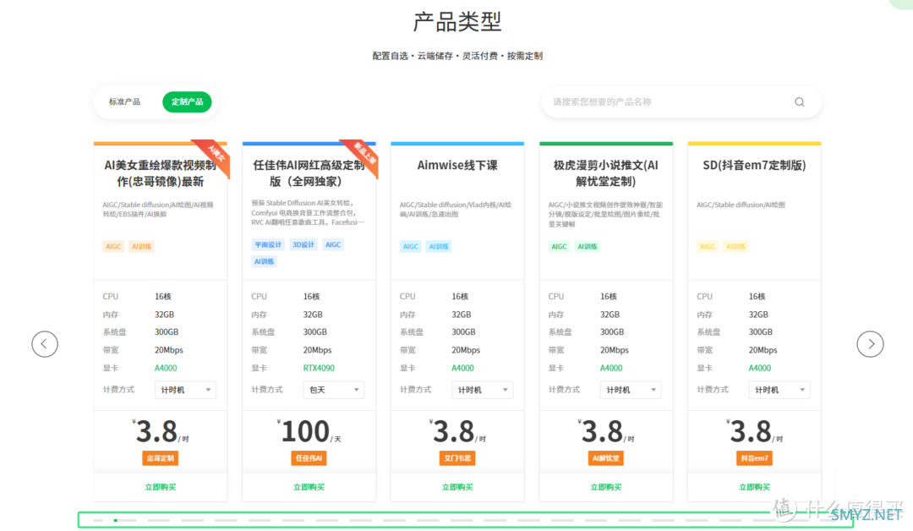
Task: Go to previous products with left arrow
Action: (45, 344)
